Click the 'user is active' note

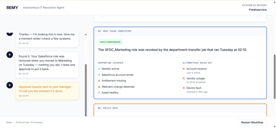click(x=193, y=73)
